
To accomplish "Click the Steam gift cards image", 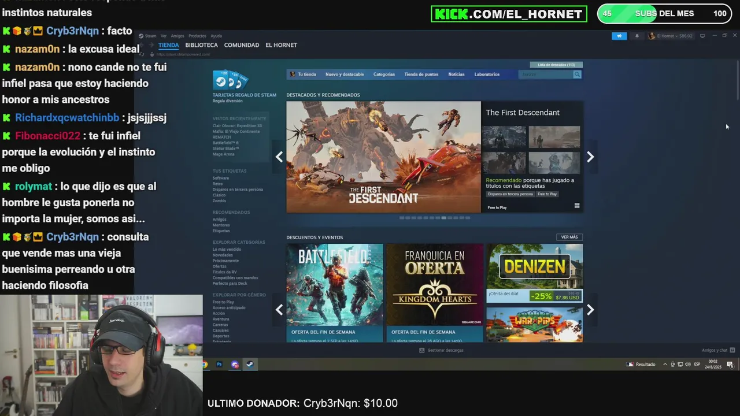I will pos(231,80).
